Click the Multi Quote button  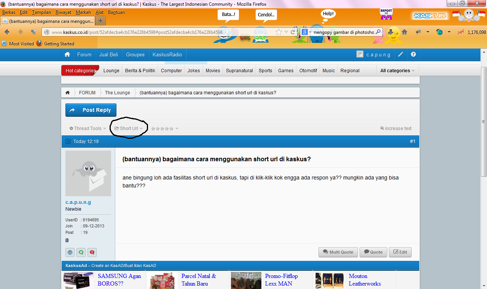click(338, 252)
